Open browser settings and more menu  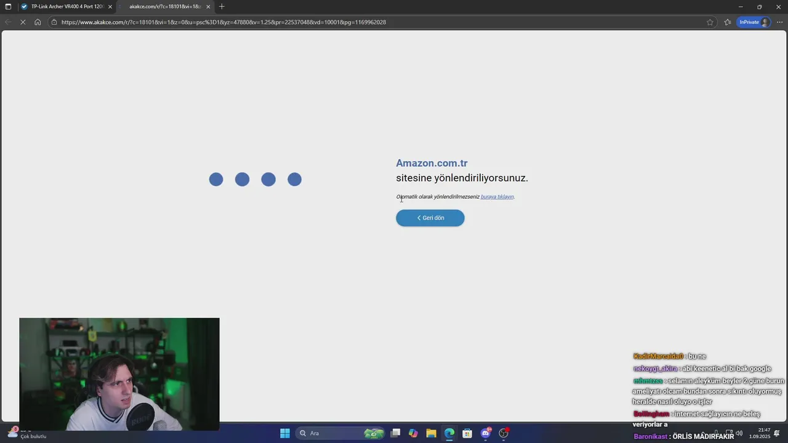779,22
